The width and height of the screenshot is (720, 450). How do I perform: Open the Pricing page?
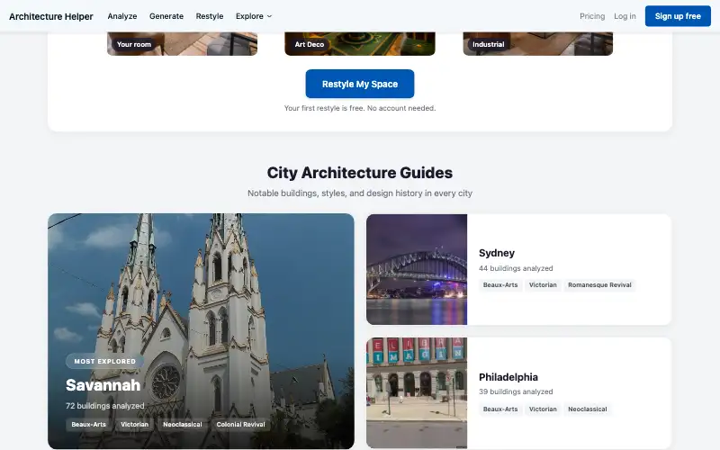click(592, 16)
